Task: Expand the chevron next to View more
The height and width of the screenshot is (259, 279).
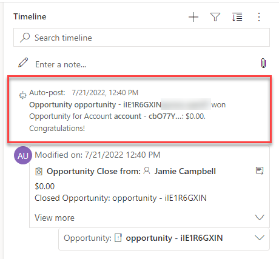Action: pos(260,218)
